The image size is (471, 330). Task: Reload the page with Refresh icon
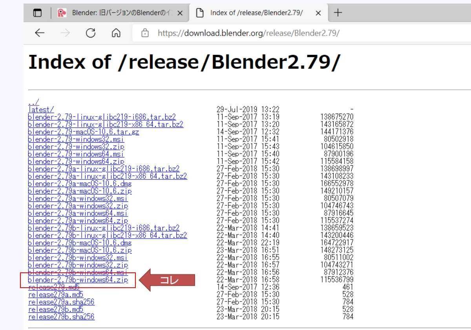coord(91,33)
